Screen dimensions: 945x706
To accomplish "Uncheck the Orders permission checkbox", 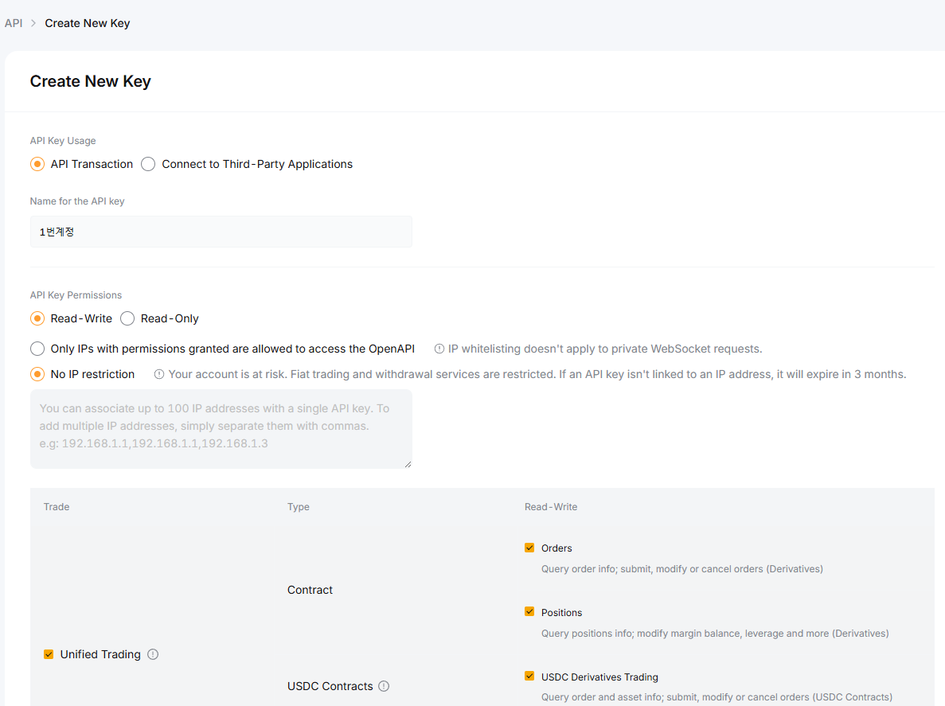I will point(529,548).
